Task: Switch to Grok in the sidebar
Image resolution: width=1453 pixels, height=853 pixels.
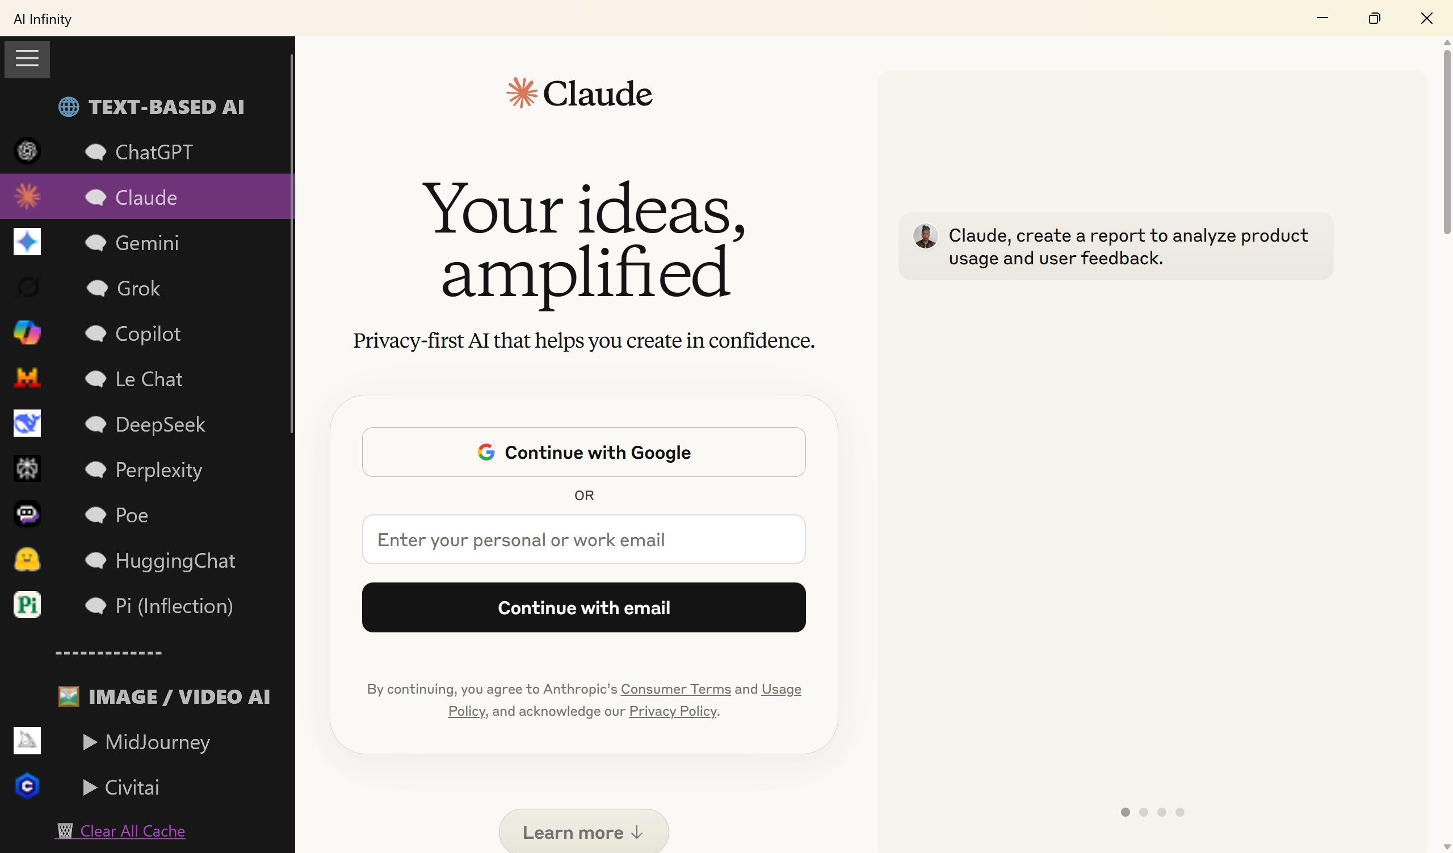Action: tap(138, 288)
